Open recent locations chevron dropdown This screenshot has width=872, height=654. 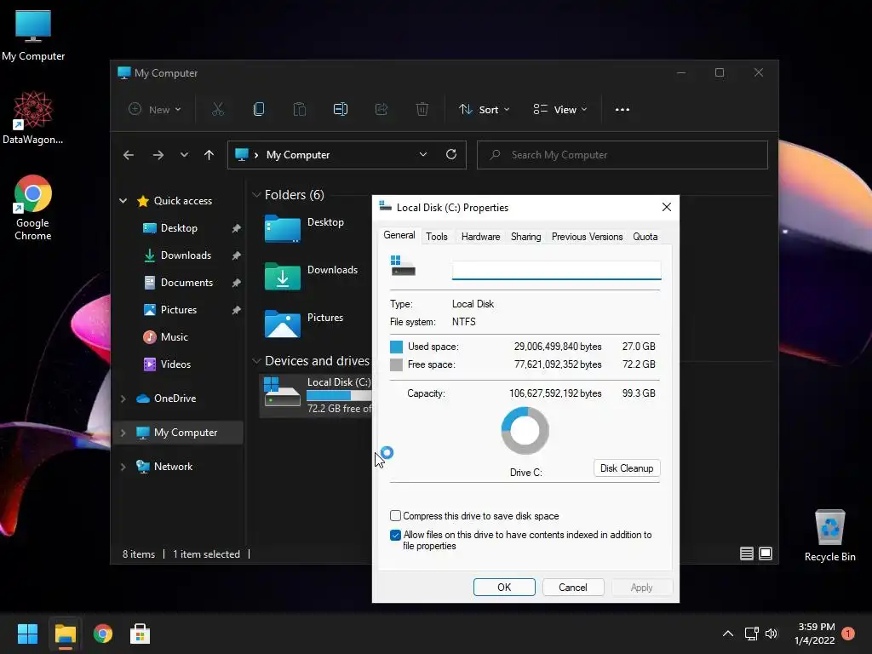[184, 155]
